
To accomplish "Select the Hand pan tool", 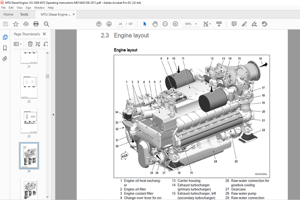I will pyautogui.click(x=155, y=24).
